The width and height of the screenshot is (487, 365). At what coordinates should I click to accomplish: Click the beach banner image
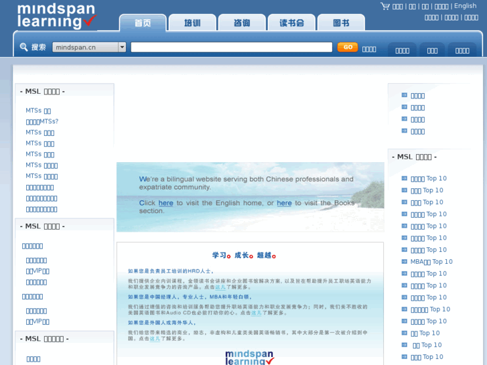tap(251, 197)
